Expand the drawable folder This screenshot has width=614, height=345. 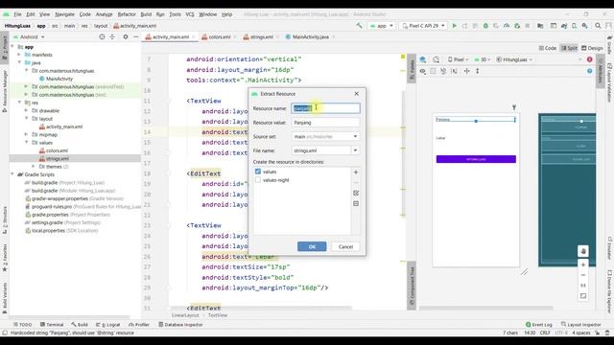(27, 111)
